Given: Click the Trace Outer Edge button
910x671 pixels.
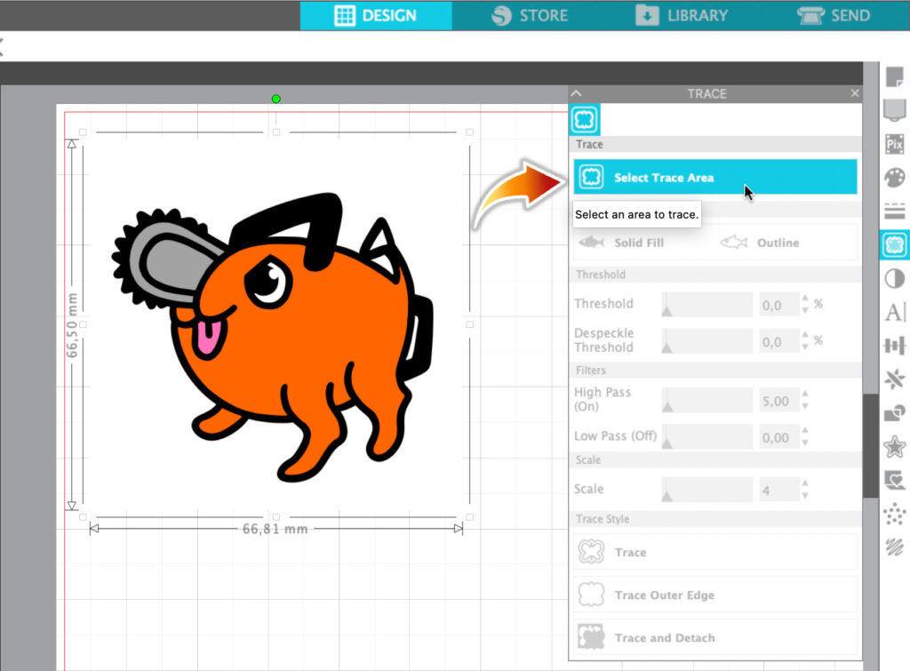Looking at the screenshot, I should coord(714,595).
